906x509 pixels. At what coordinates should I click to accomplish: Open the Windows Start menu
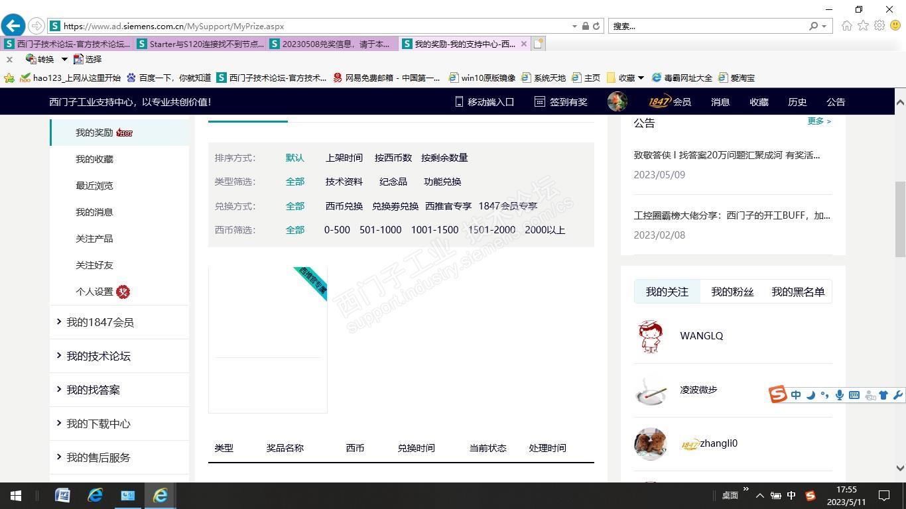coord(16,496)
